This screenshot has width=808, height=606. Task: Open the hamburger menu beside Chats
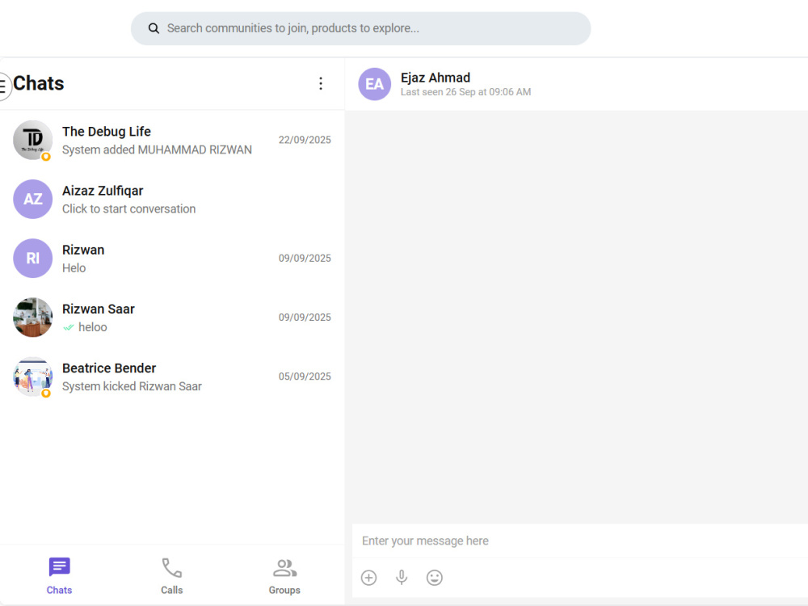pyautogui.click(x=3, y=86)
